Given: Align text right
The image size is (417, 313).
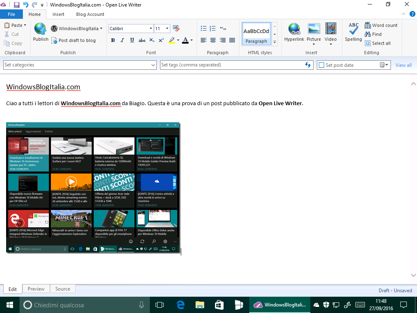Looking at the screenshot, I should pyautogui.click(x=223, y=40).
